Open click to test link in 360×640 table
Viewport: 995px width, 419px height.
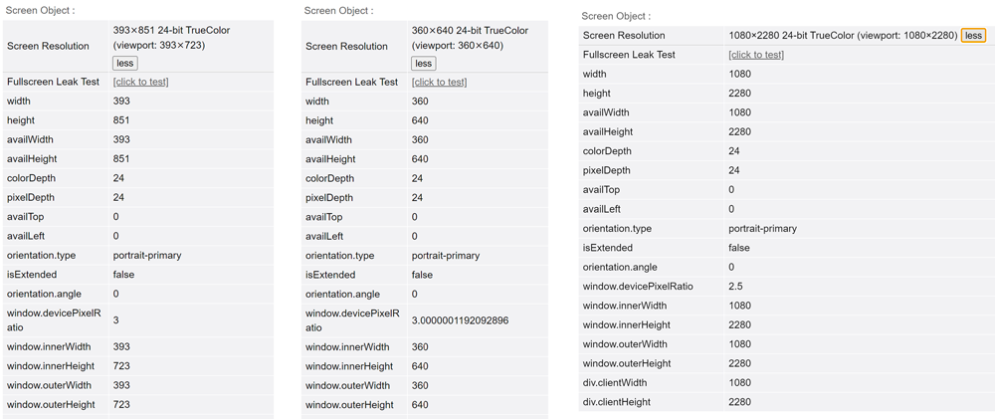pos(439,82)
